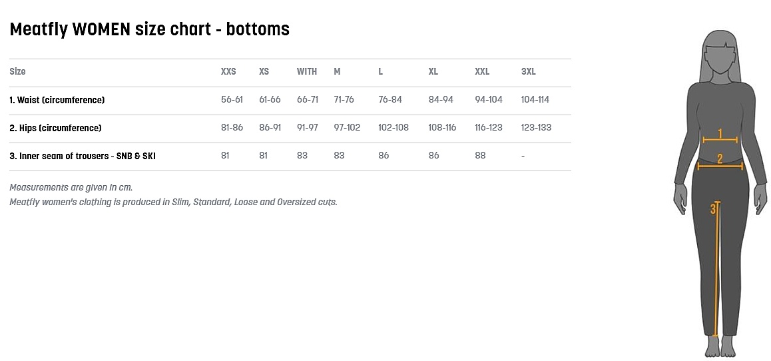Click the Inner seam of trousers row label

point(83,156)
